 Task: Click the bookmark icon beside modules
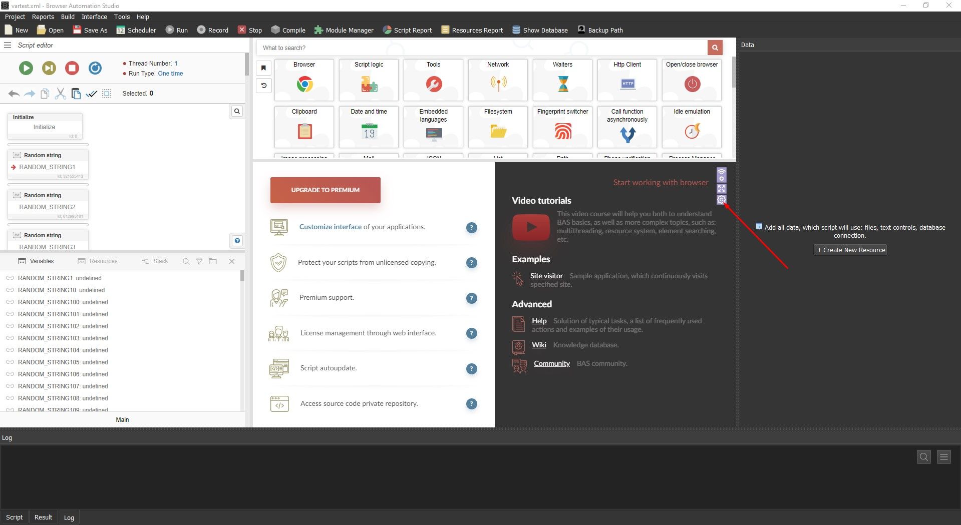point(264,68)
